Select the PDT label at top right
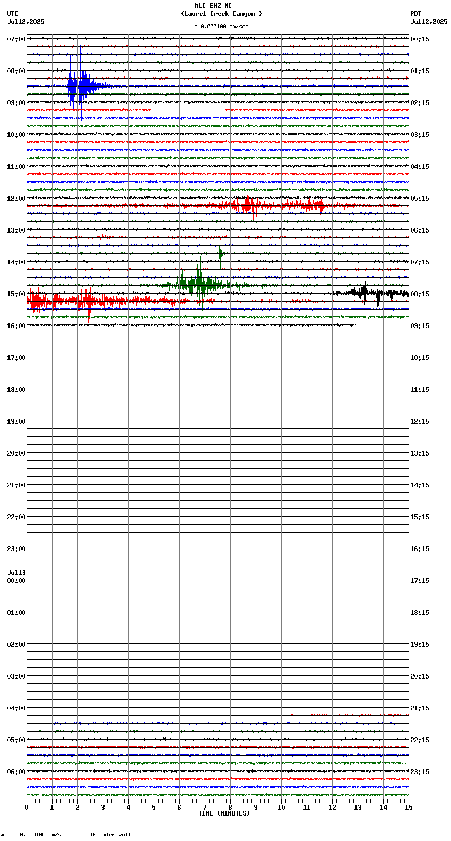451x841 pixels. (x=415, y=14)
